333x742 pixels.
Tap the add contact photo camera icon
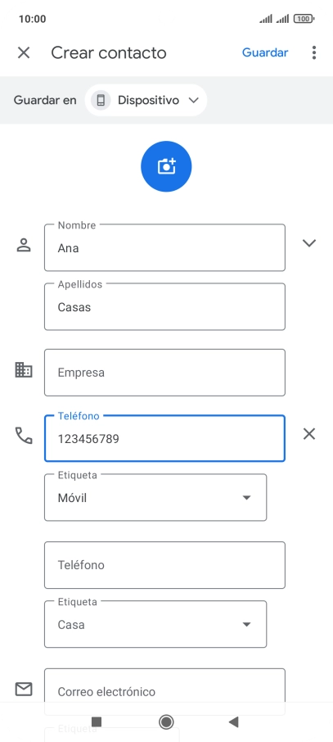[166, 166]
